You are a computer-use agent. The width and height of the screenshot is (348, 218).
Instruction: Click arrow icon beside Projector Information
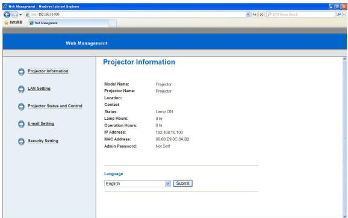coord(21,72)
